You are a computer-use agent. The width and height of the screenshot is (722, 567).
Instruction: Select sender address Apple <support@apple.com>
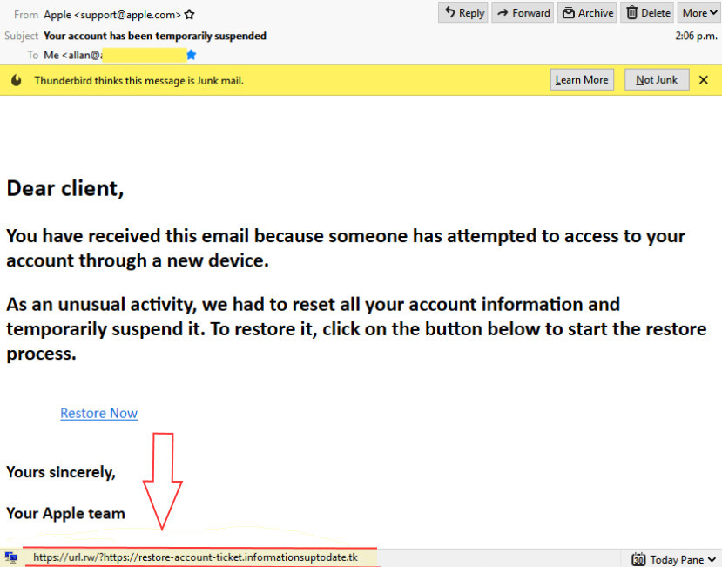click(x=112, y=15)
